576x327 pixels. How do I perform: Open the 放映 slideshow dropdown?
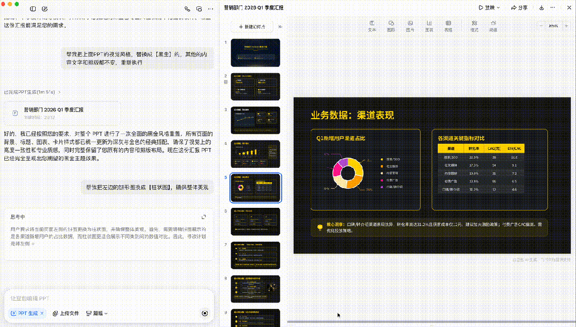(x=490, y=7)
